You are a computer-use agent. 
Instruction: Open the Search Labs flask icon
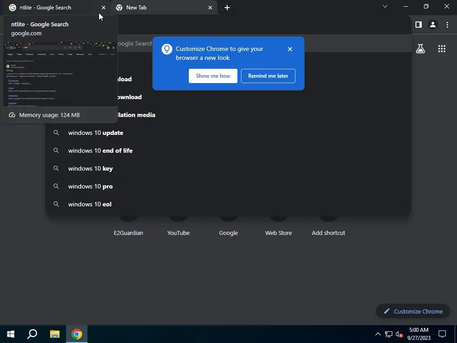(x=420, y=49)
